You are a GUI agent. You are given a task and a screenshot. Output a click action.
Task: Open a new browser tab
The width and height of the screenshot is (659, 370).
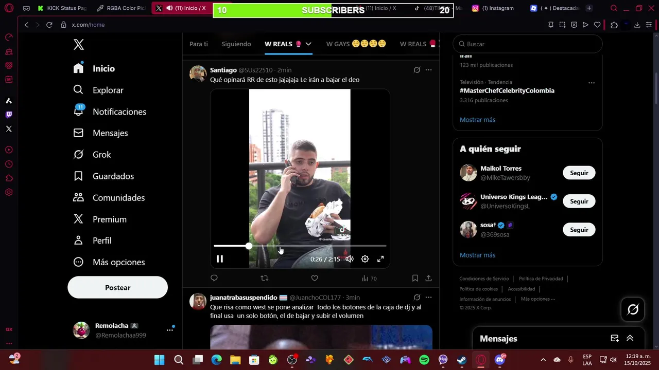pyautogui.click(x=589, y=8)
